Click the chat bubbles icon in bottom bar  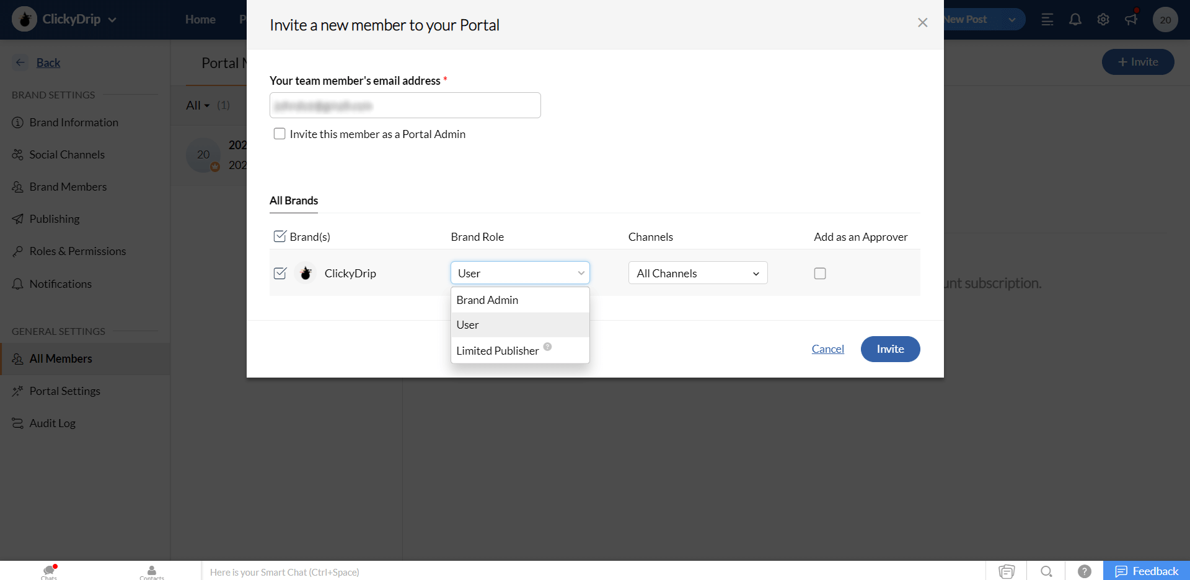[1007, 571]
